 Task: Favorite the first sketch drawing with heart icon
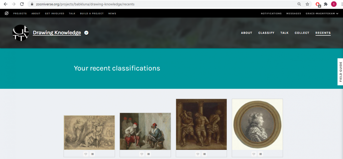[86, 154]
